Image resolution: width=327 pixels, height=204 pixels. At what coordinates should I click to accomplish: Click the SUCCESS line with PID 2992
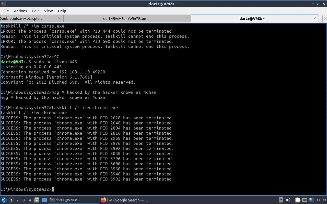(87, 148)
